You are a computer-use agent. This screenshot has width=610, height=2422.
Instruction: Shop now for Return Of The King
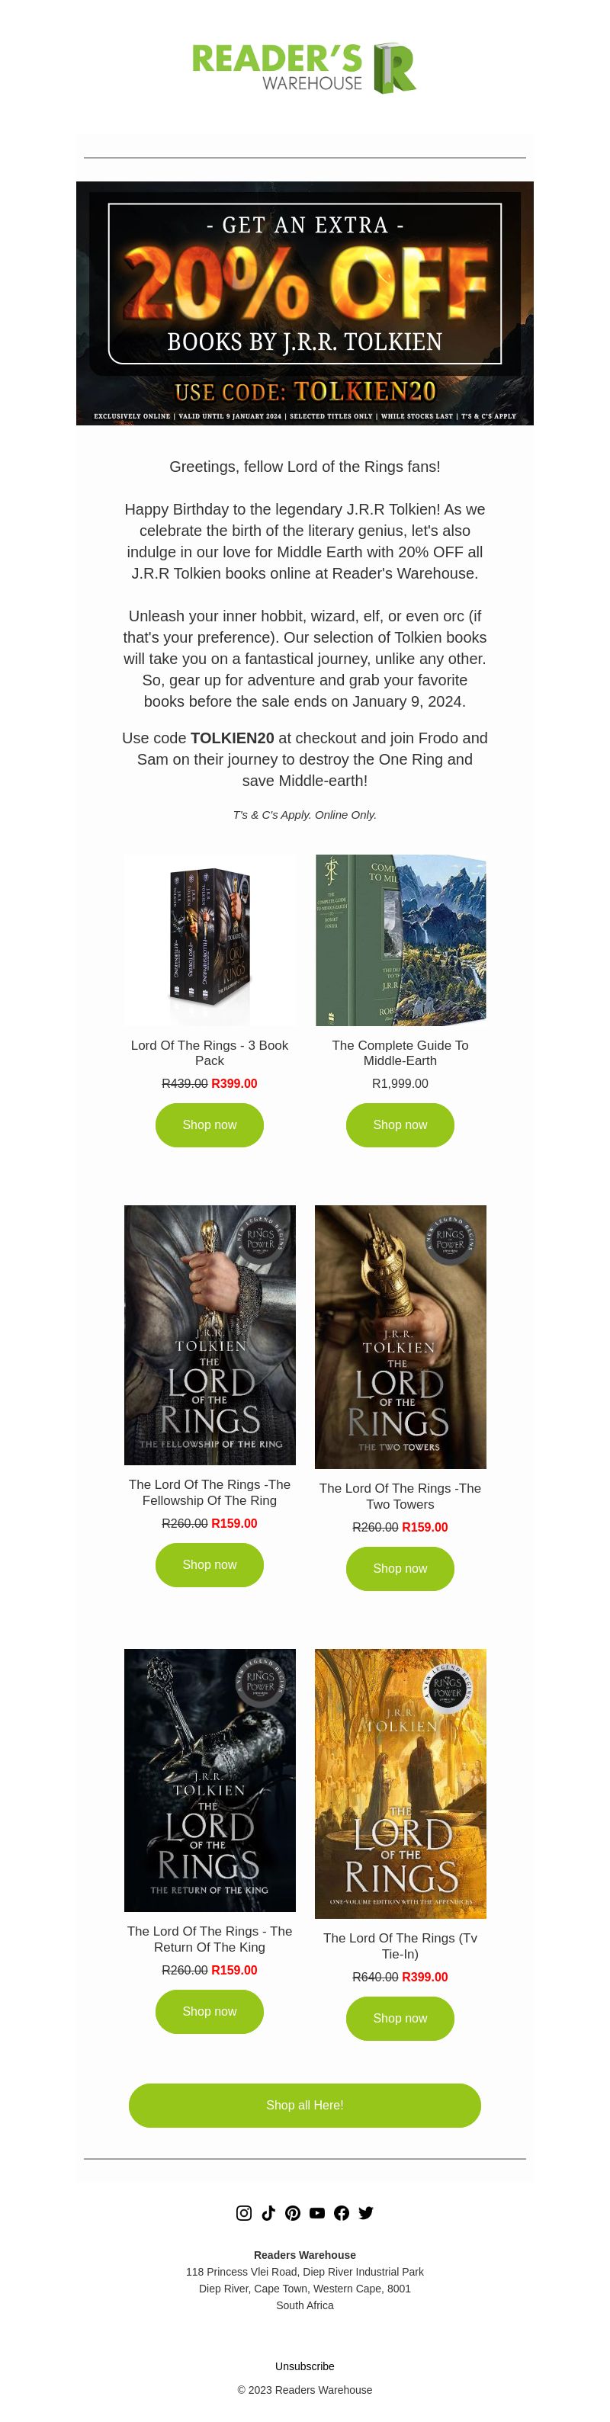(210, 2011)
